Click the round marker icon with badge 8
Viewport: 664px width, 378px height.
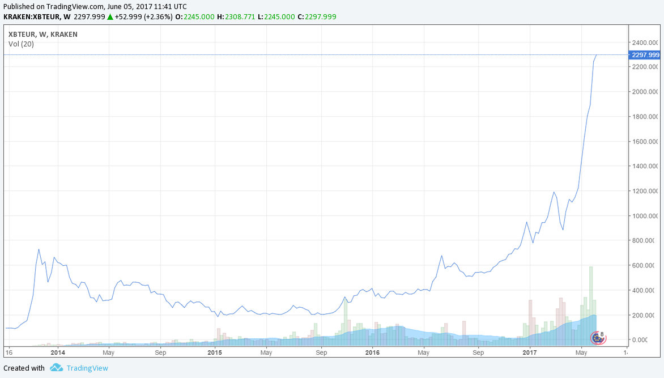pyautogui.click(x=598, y=338)
